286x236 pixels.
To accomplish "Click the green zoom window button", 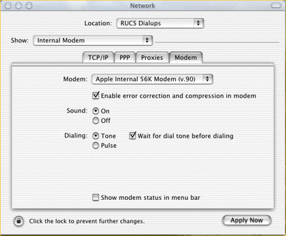I will pos(29,6).
